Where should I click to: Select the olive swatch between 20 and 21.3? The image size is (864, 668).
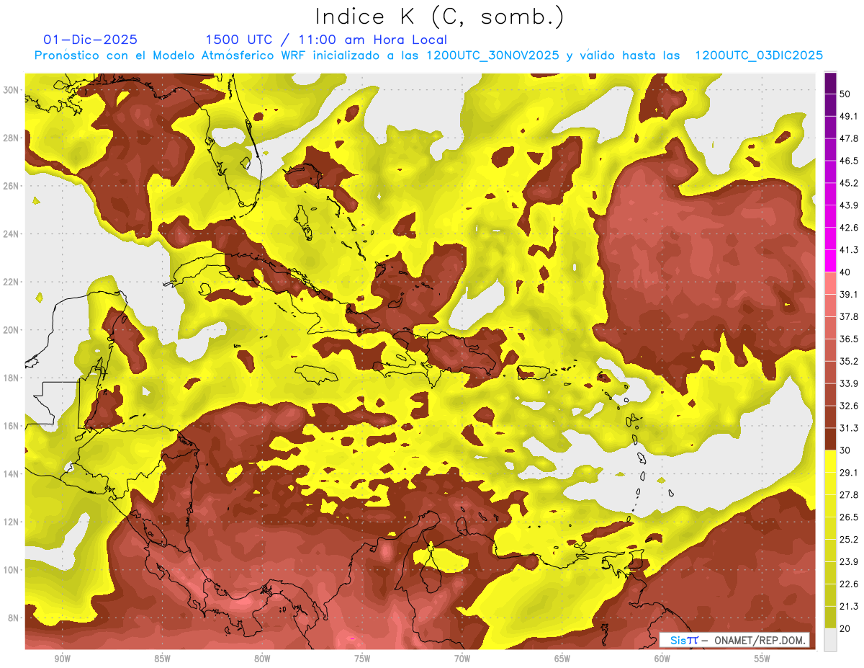click(x=830, y=617)
